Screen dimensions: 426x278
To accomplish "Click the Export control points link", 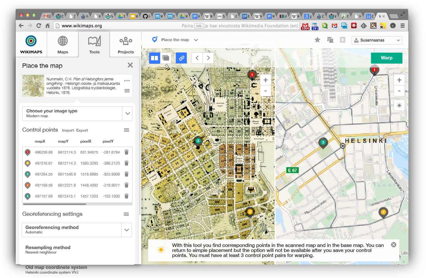I will (x=83, y=130).
